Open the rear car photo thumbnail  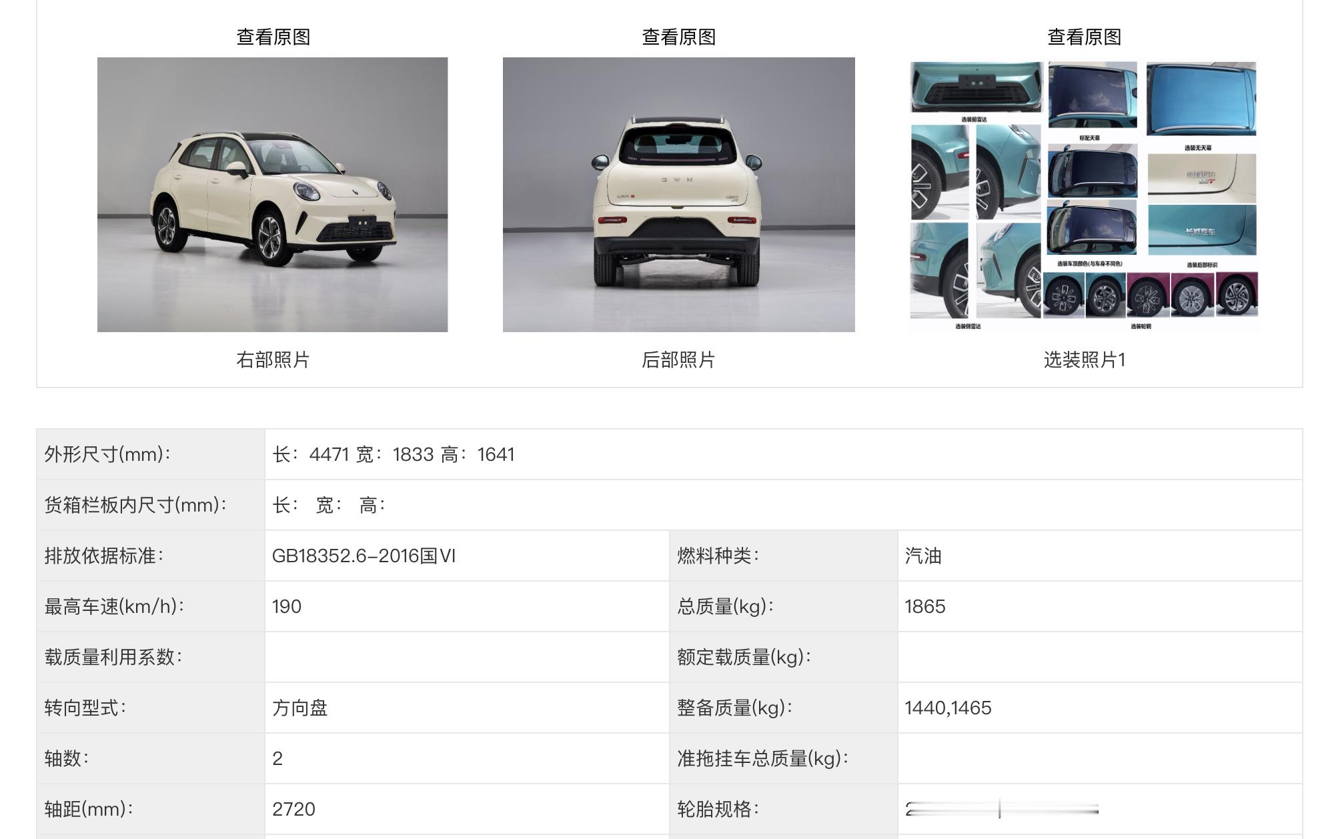point(678,194)
